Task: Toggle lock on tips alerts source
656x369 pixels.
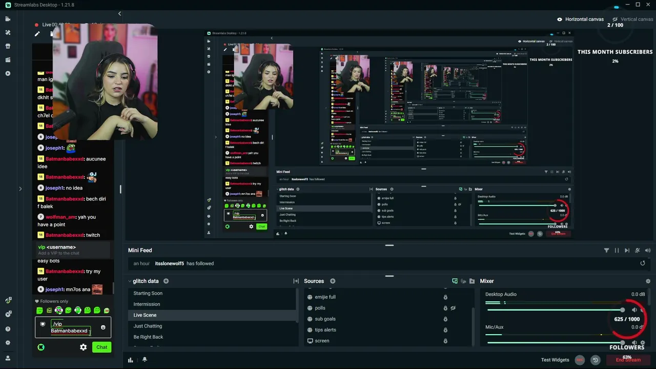Action: pyautogui.click(x=445, y=330)
